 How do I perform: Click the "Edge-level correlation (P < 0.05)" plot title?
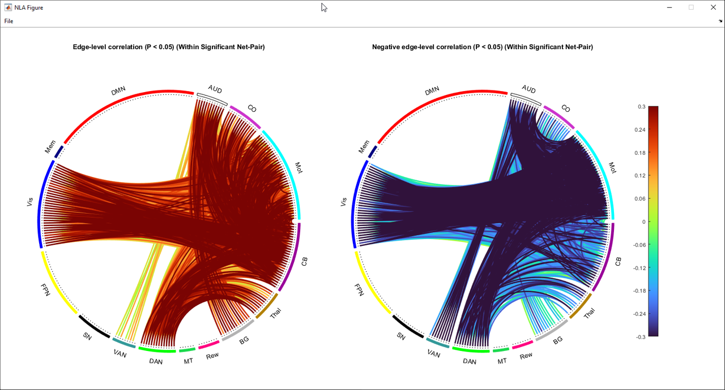(x=169, y=47)
